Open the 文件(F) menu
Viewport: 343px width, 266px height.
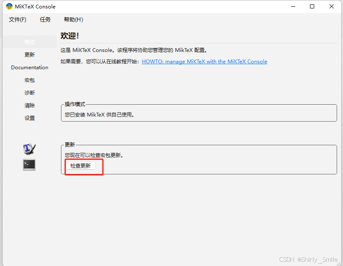(x=17, y=19)
